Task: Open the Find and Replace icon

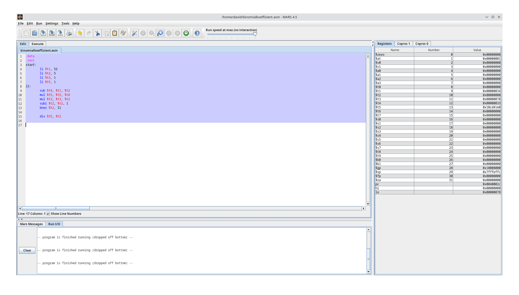Action: tap(123, 33)
